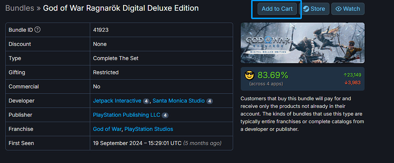
Task: Click the red downvote arrow count 3,983
Action: tap(352, 82)
